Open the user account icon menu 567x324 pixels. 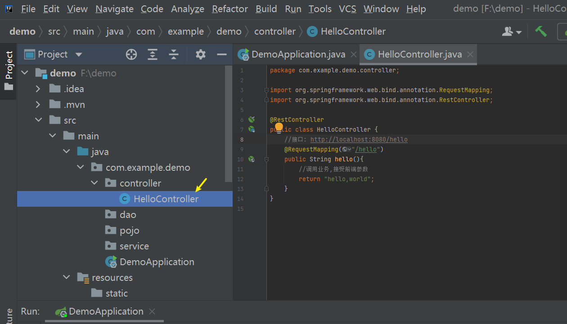[512, 31]
